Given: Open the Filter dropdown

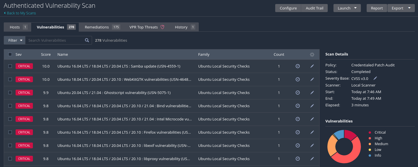Looking at the screenshot, I should [x=15, y=40].
